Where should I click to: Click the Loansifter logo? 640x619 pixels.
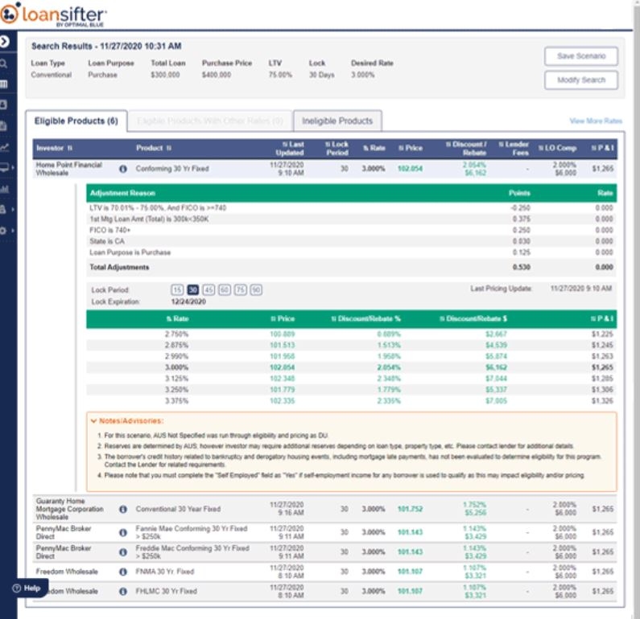click(53, 14)
